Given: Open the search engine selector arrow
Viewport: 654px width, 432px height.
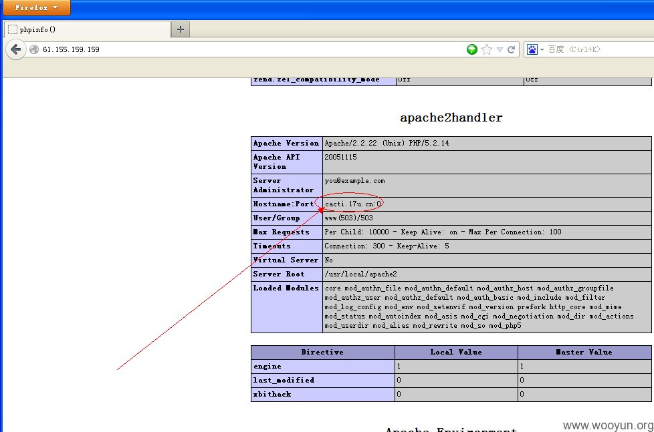Looking at the screenshot, I should pyautogui.click(x=542, y=49).
